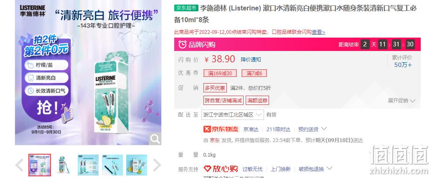Open the 查看> flash sale link

[318, 32]
